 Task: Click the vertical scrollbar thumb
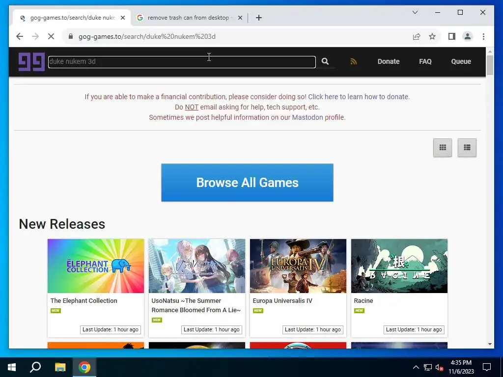(490, 65)
